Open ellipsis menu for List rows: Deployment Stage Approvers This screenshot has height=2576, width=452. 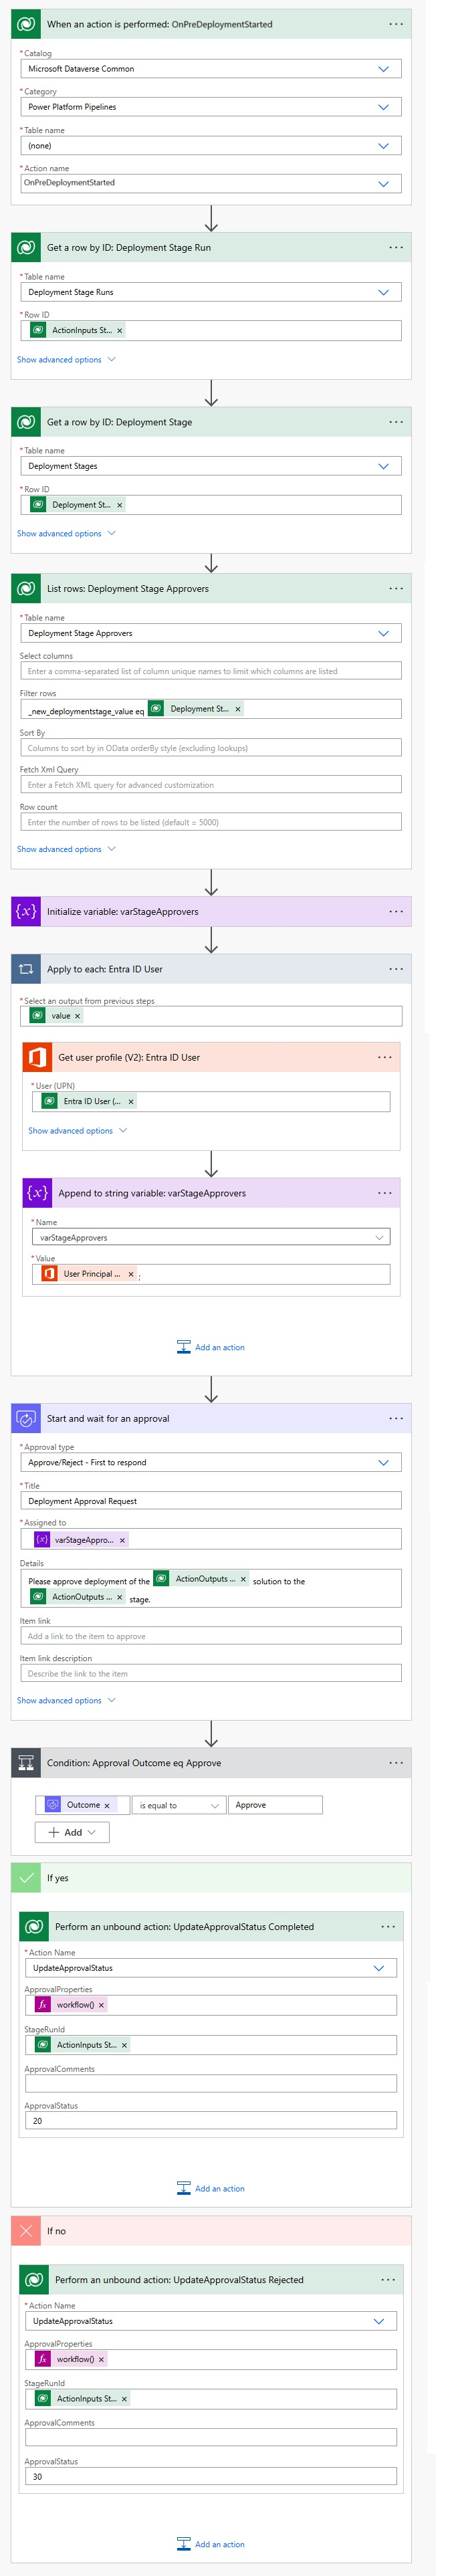click(396, 588)
